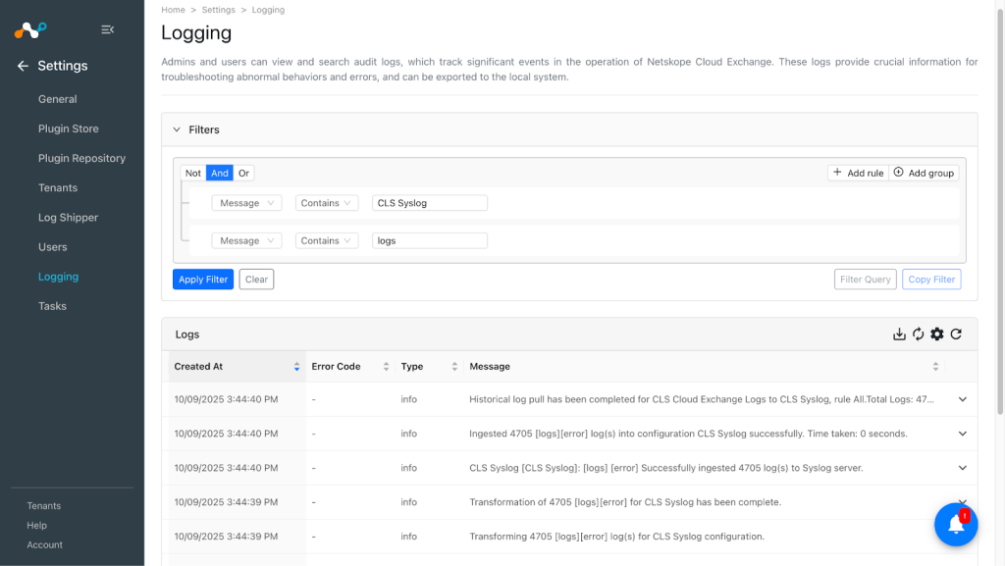1005x566 pixels.
Task: Open the notifications bell button
Action: [956, 525]
